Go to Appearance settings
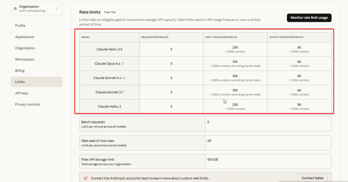Viewport: 348px width, 182px height. pos(24,37)
